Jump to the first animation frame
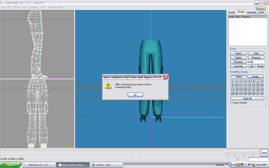269x168 pixels. pyautogui.click(x=229, y=151)
